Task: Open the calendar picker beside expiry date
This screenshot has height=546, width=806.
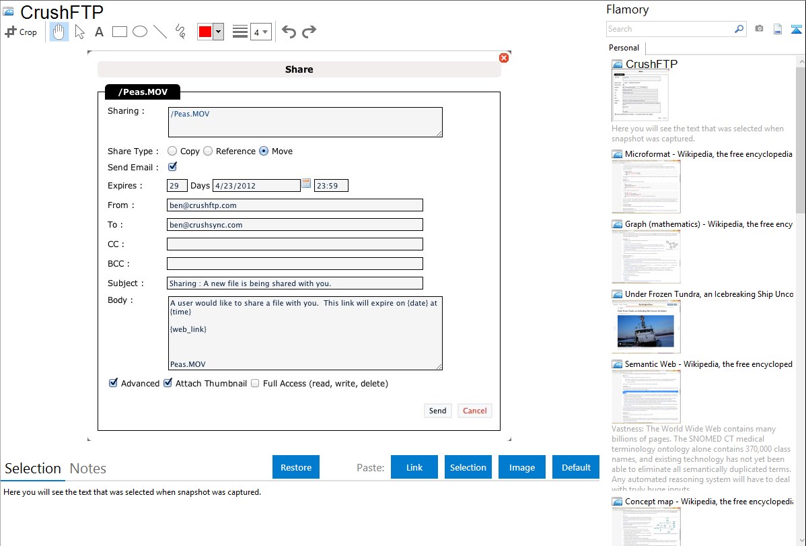Action: [306, 183]
